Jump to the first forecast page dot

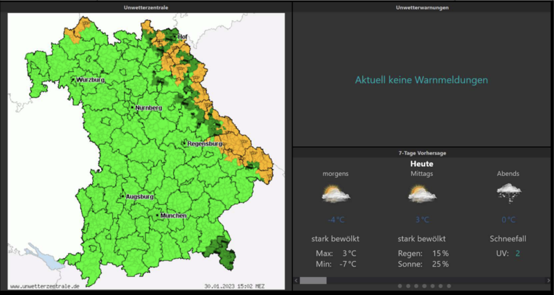tap(400, 286)
